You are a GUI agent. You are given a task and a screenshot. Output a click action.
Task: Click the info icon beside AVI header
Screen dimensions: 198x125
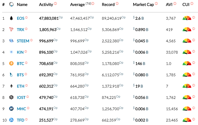pyautogui.click(x=175, y=4)
